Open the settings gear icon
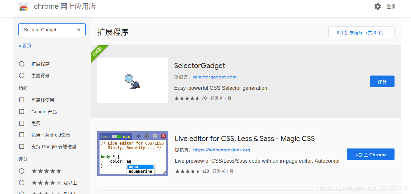This screenshot has height=194, width=411. (378, 6)
